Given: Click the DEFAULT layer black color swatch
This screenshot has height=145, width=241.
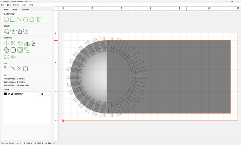Looking at the screenshot, I should click(5, 94).
